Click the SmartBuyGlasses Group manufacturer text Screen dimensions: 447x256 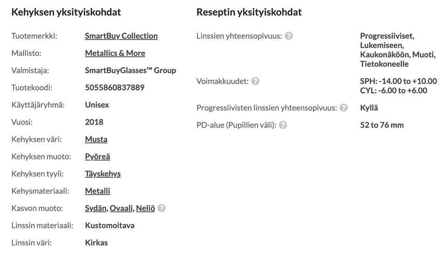click(x=130, y=70)
